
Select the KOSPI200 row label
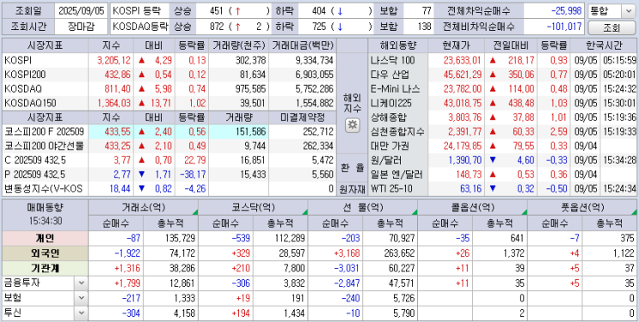[25, 75]
